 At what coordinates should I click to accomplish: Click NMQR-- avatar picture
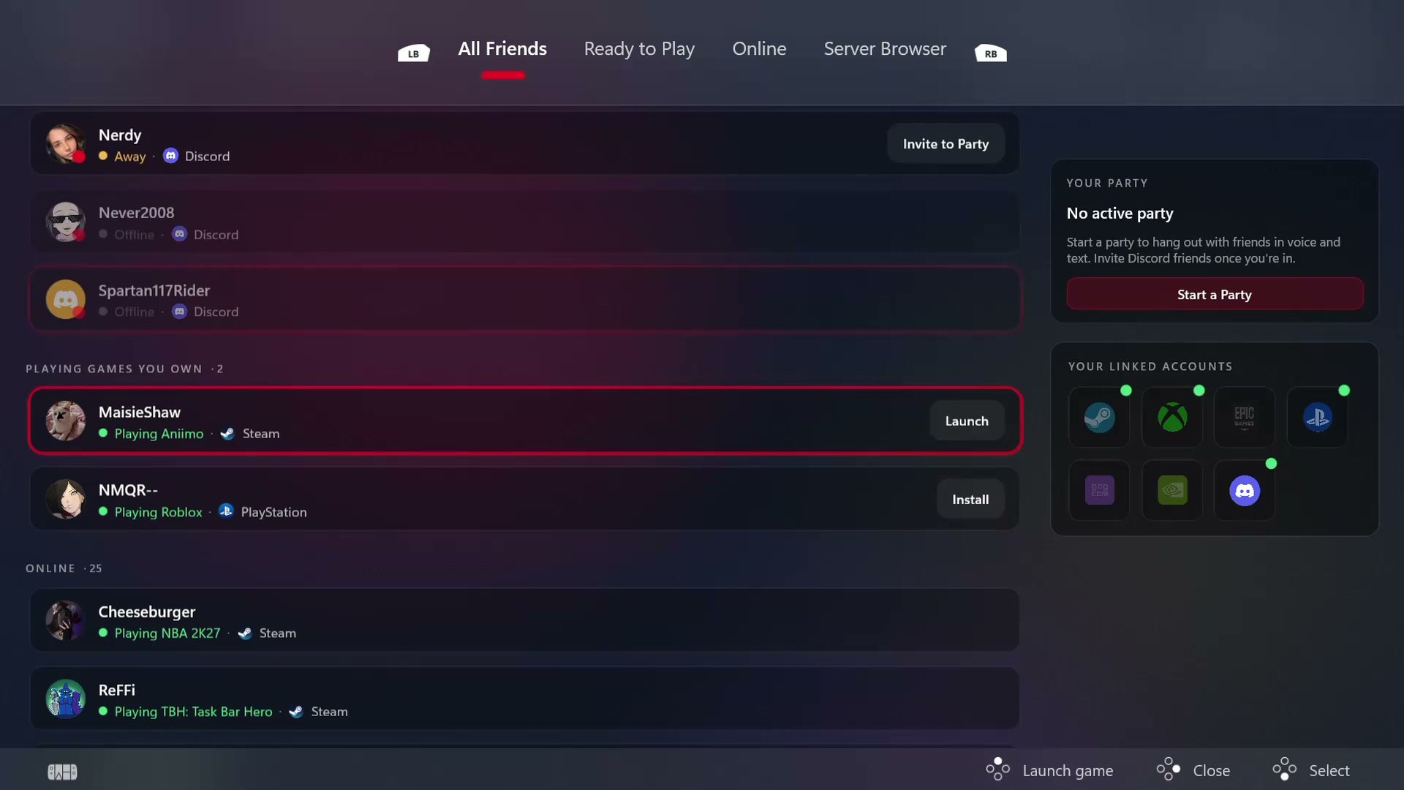pyautogui.click(x=65, y=499)
